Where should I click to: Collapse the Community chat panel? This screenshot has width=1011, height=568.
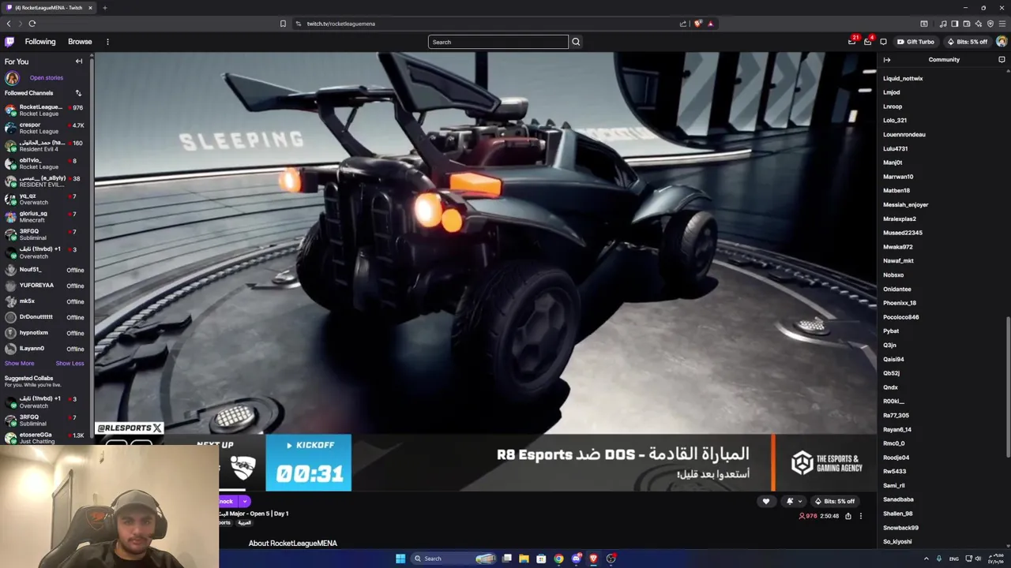pos(887,60)
